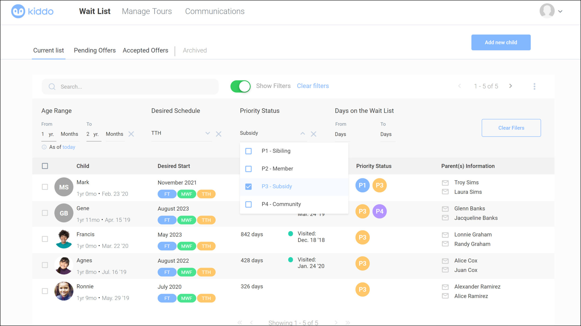Expand the chevron beside the avatar
The width and height of the screenshot is (581, 326).
coord(560,12)
